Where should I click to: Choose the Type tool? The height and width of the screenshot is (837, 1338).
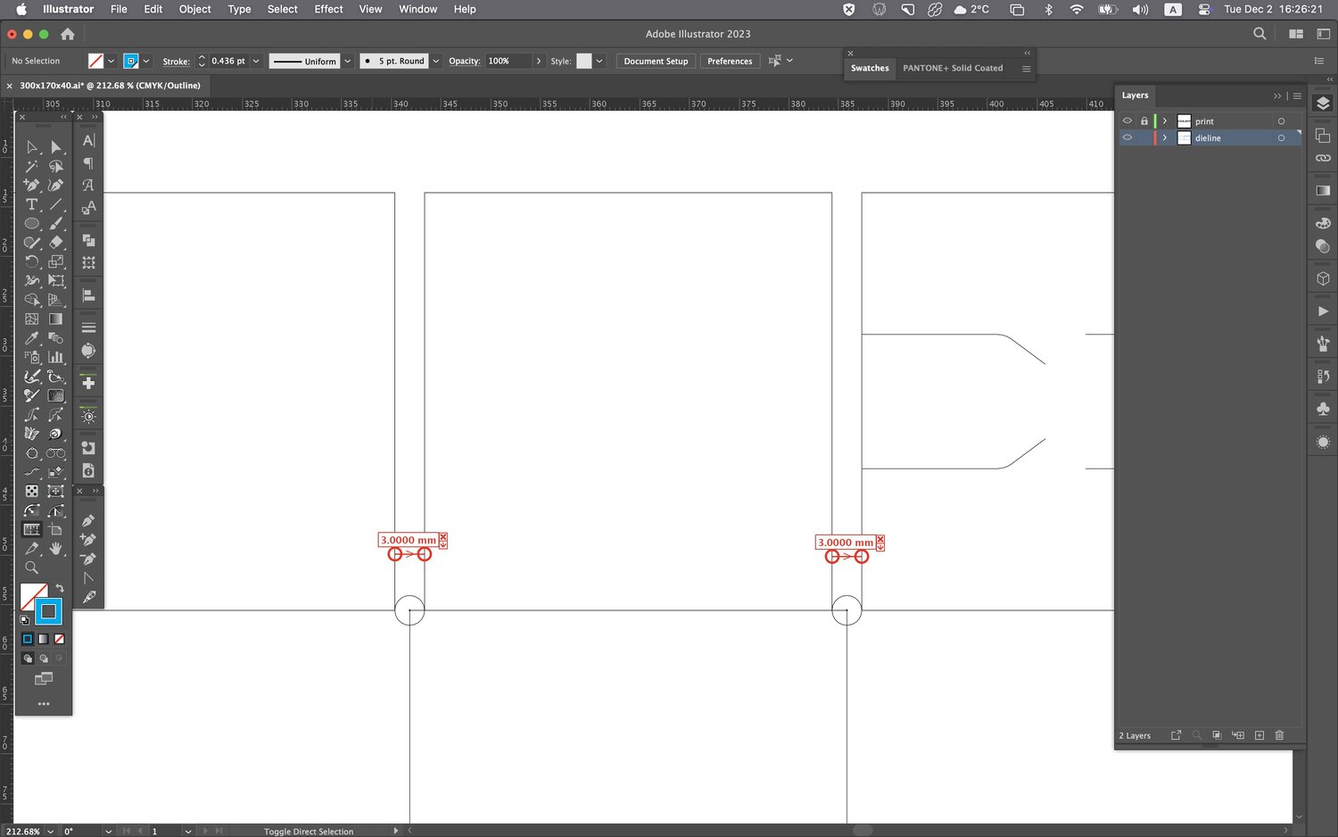32,204
